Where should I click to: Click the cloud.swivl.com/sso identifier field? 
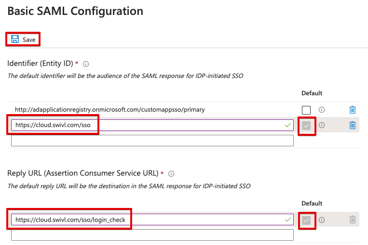coord(152,125)
